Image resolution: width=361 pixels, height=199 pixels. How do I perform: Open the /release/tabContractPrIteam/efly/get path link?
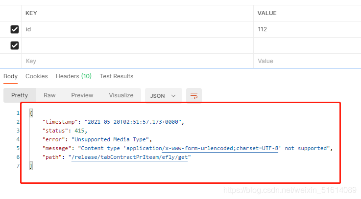130,157
